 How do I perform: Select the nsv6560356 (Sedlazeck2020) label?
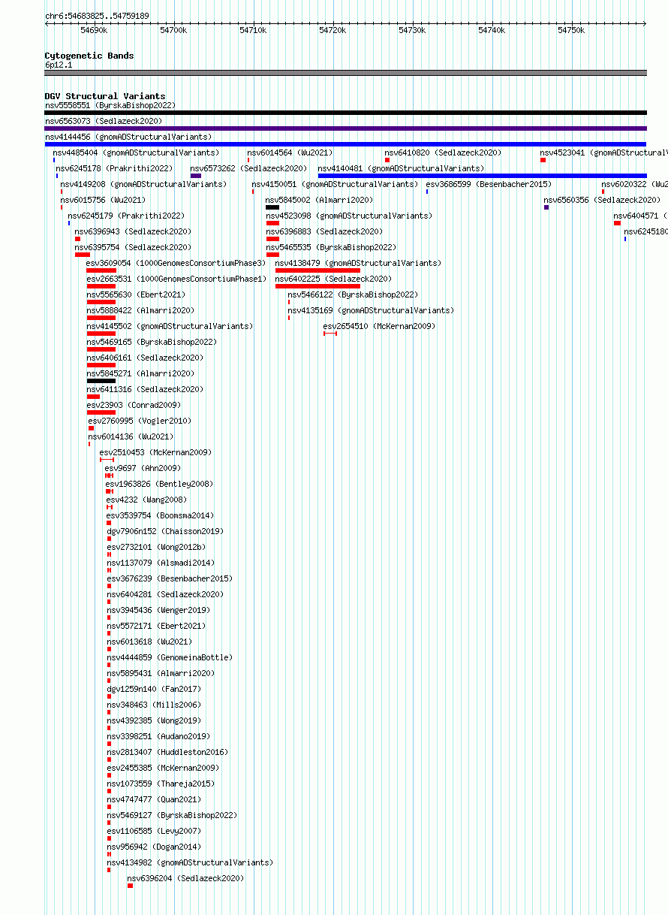point(603,200)
